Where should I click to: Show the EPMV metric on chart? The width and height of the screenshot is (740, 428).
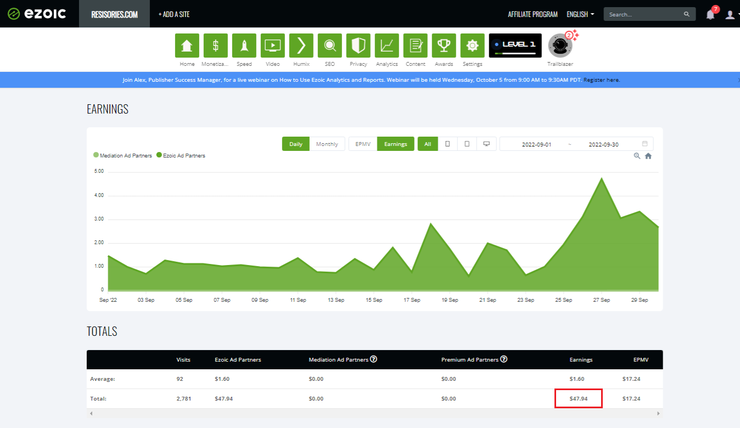pos(363,144)
